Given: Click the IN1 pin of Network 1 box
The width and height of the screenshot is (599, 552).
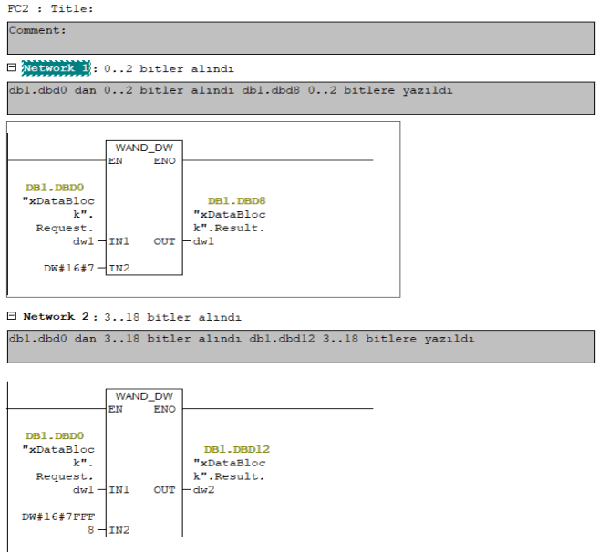Looking at the screenshot, I should click(x=119, y=241).
